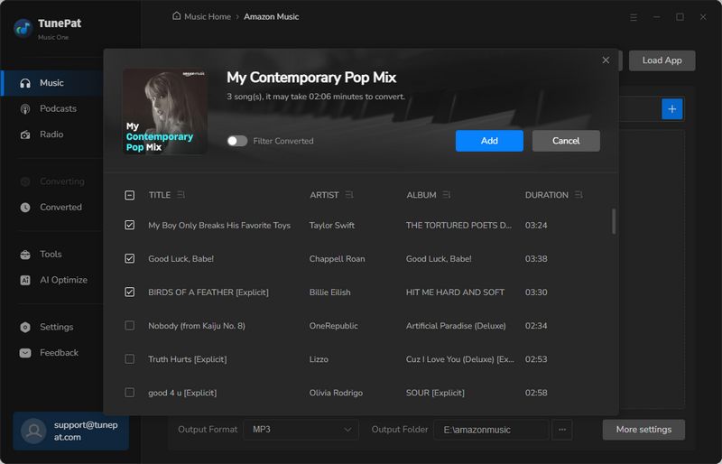722x464 pixels.
Task: Uncheck the Good Luck, Babe! song checkbox
Action: pyautogui.click(x=130, y=259)
